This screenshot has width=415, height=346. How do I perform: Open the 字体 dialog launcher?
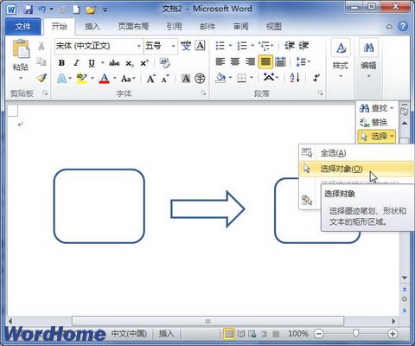(203, 93)
